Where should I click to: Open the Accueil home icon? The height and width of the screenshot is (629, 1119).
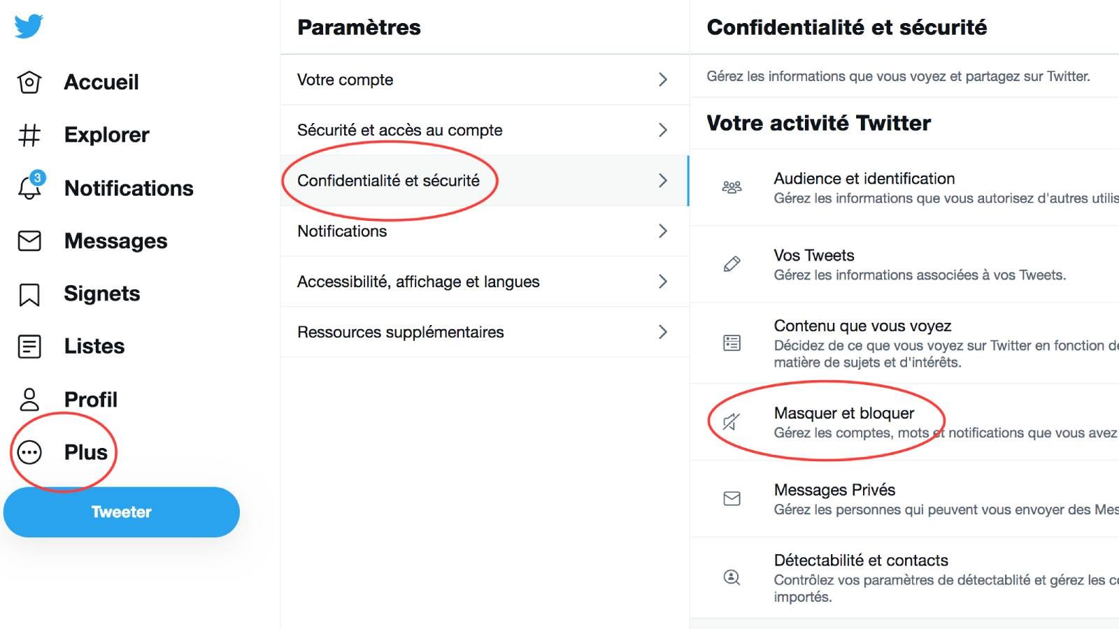tap(29, 82)
